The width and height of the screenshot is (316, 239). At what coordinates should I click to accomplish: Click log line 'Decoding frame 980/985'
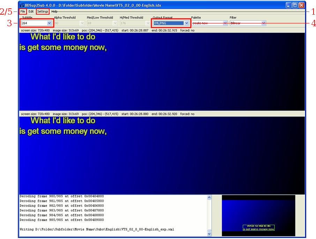point(62,196)
